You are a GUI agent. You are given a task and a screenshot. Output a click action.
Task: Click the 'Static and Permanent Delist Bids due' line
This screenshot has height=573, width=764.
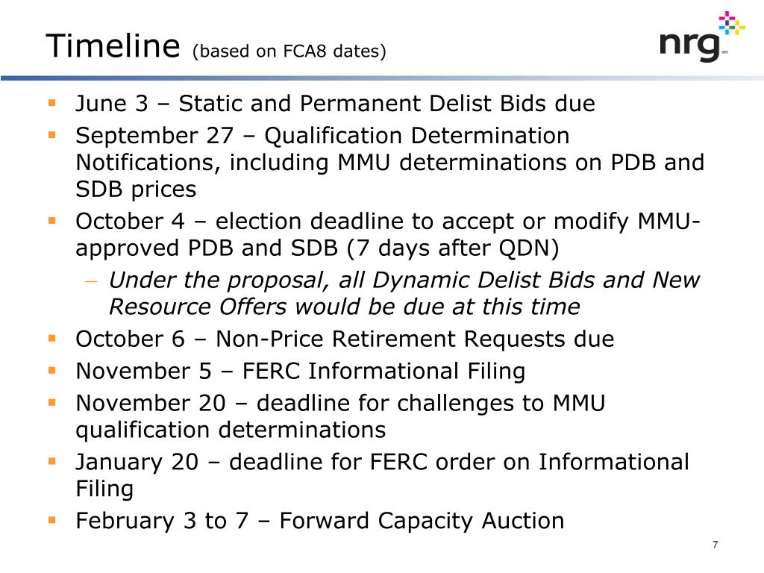tap(387, 103)
